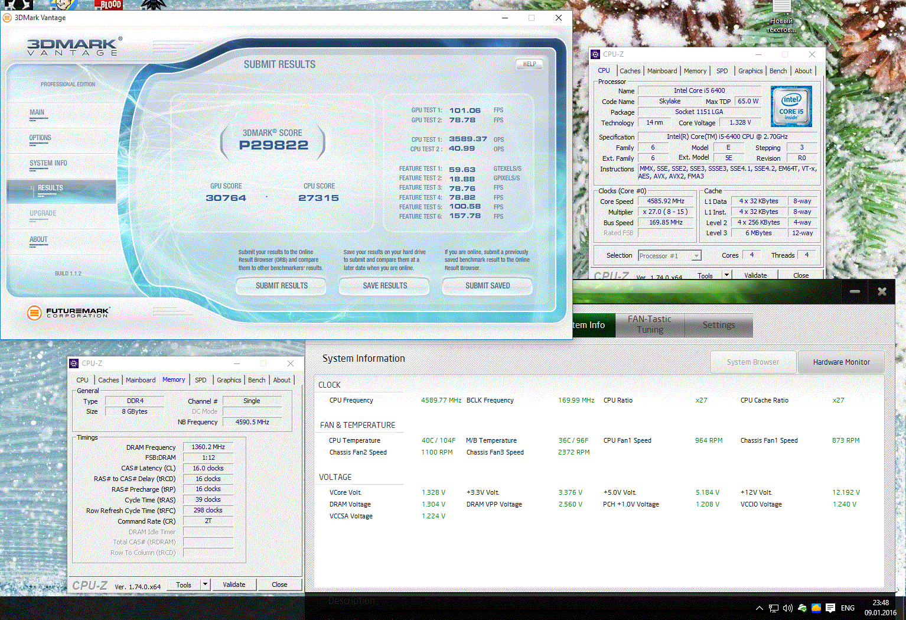Switch to the Settings tab in the fan utility
This screenshot has width=906, height=620.
[x=719, y=325]
